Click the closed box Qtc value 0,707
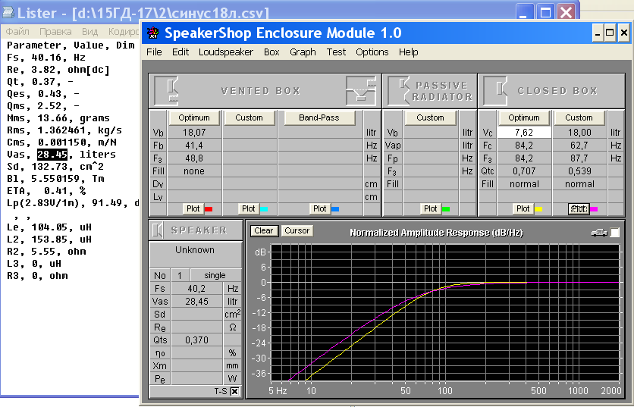Image resolution: width=634 pixels, height=407 pixels. click(524, 171)
